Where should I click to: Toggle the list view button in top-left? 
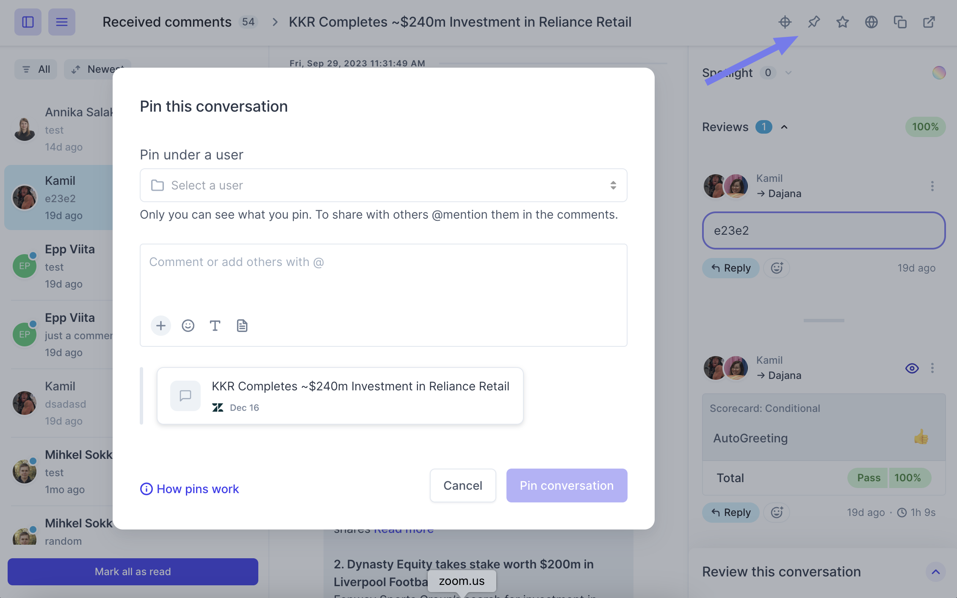pos(61,21)
